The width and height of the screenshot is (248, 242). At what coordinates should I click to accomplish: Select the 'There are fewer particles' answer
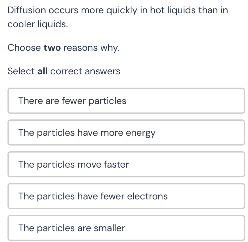tap(126, 101)
